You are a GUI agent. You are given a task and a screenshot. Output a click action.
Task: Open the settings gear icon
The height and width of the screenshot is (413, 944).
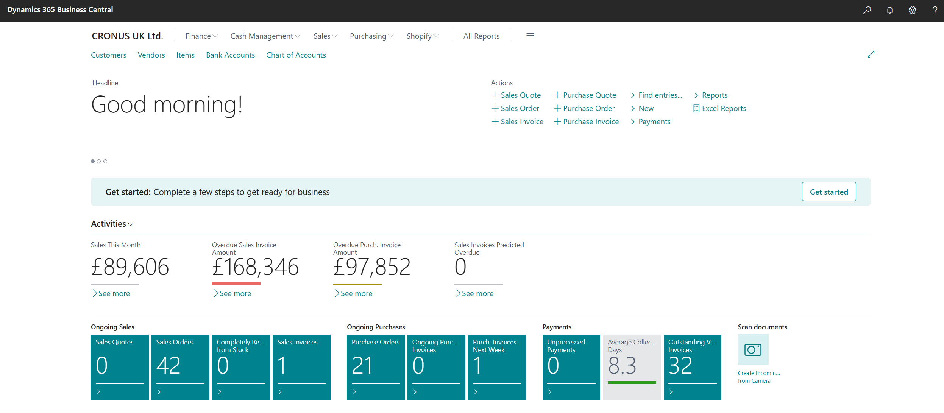coord(913,10)
